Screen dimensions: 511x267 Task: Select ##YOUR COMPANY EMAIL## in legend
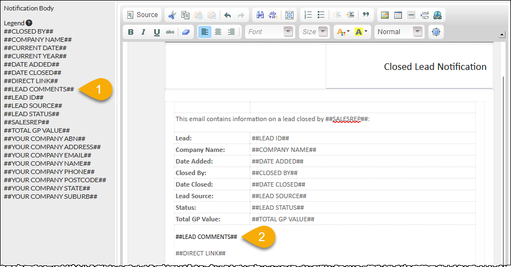point(47,155)
